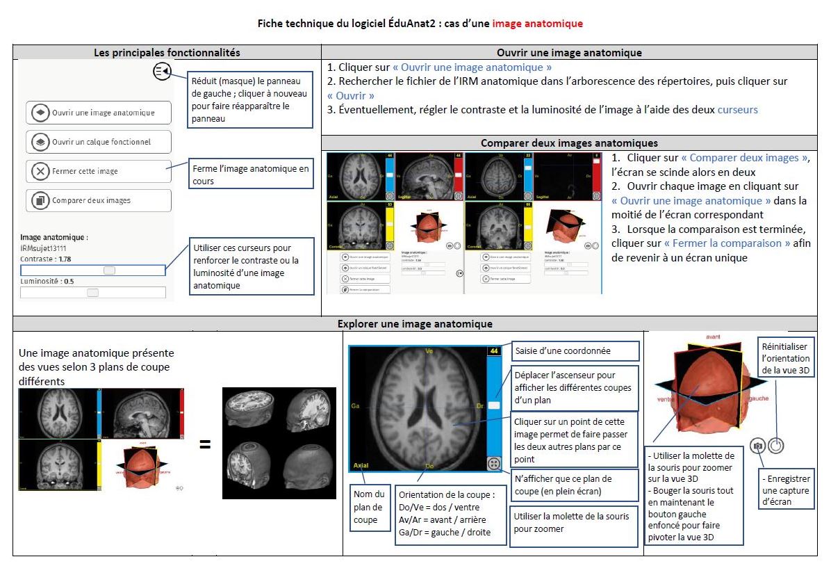This screenshot has width=831, height=566.
Task: Expand the panel arrow between the two comparison halves
Action: pos(459,274)
